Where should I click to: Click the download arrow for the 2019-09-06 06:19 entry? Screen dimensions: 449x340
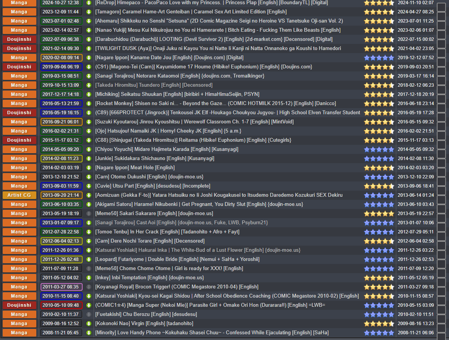(x=89, y=67)
